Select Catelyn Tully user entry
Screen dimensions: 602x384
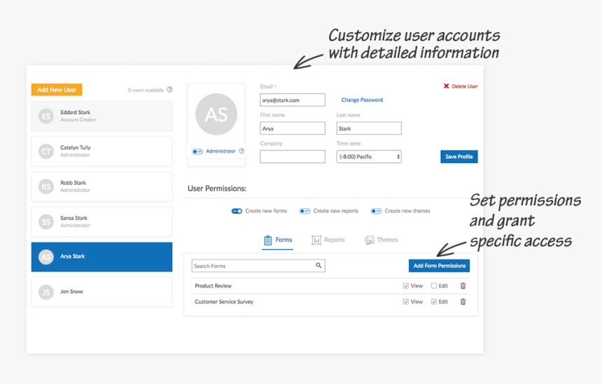101,151
